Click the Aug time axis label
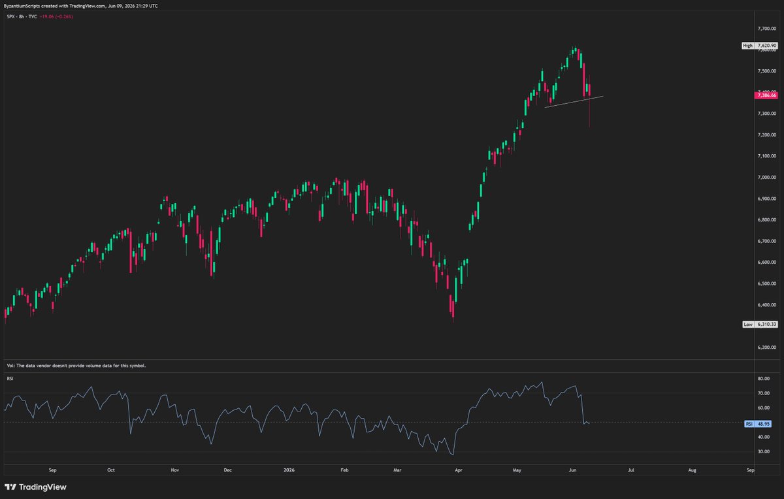 (x=692, y=470)
